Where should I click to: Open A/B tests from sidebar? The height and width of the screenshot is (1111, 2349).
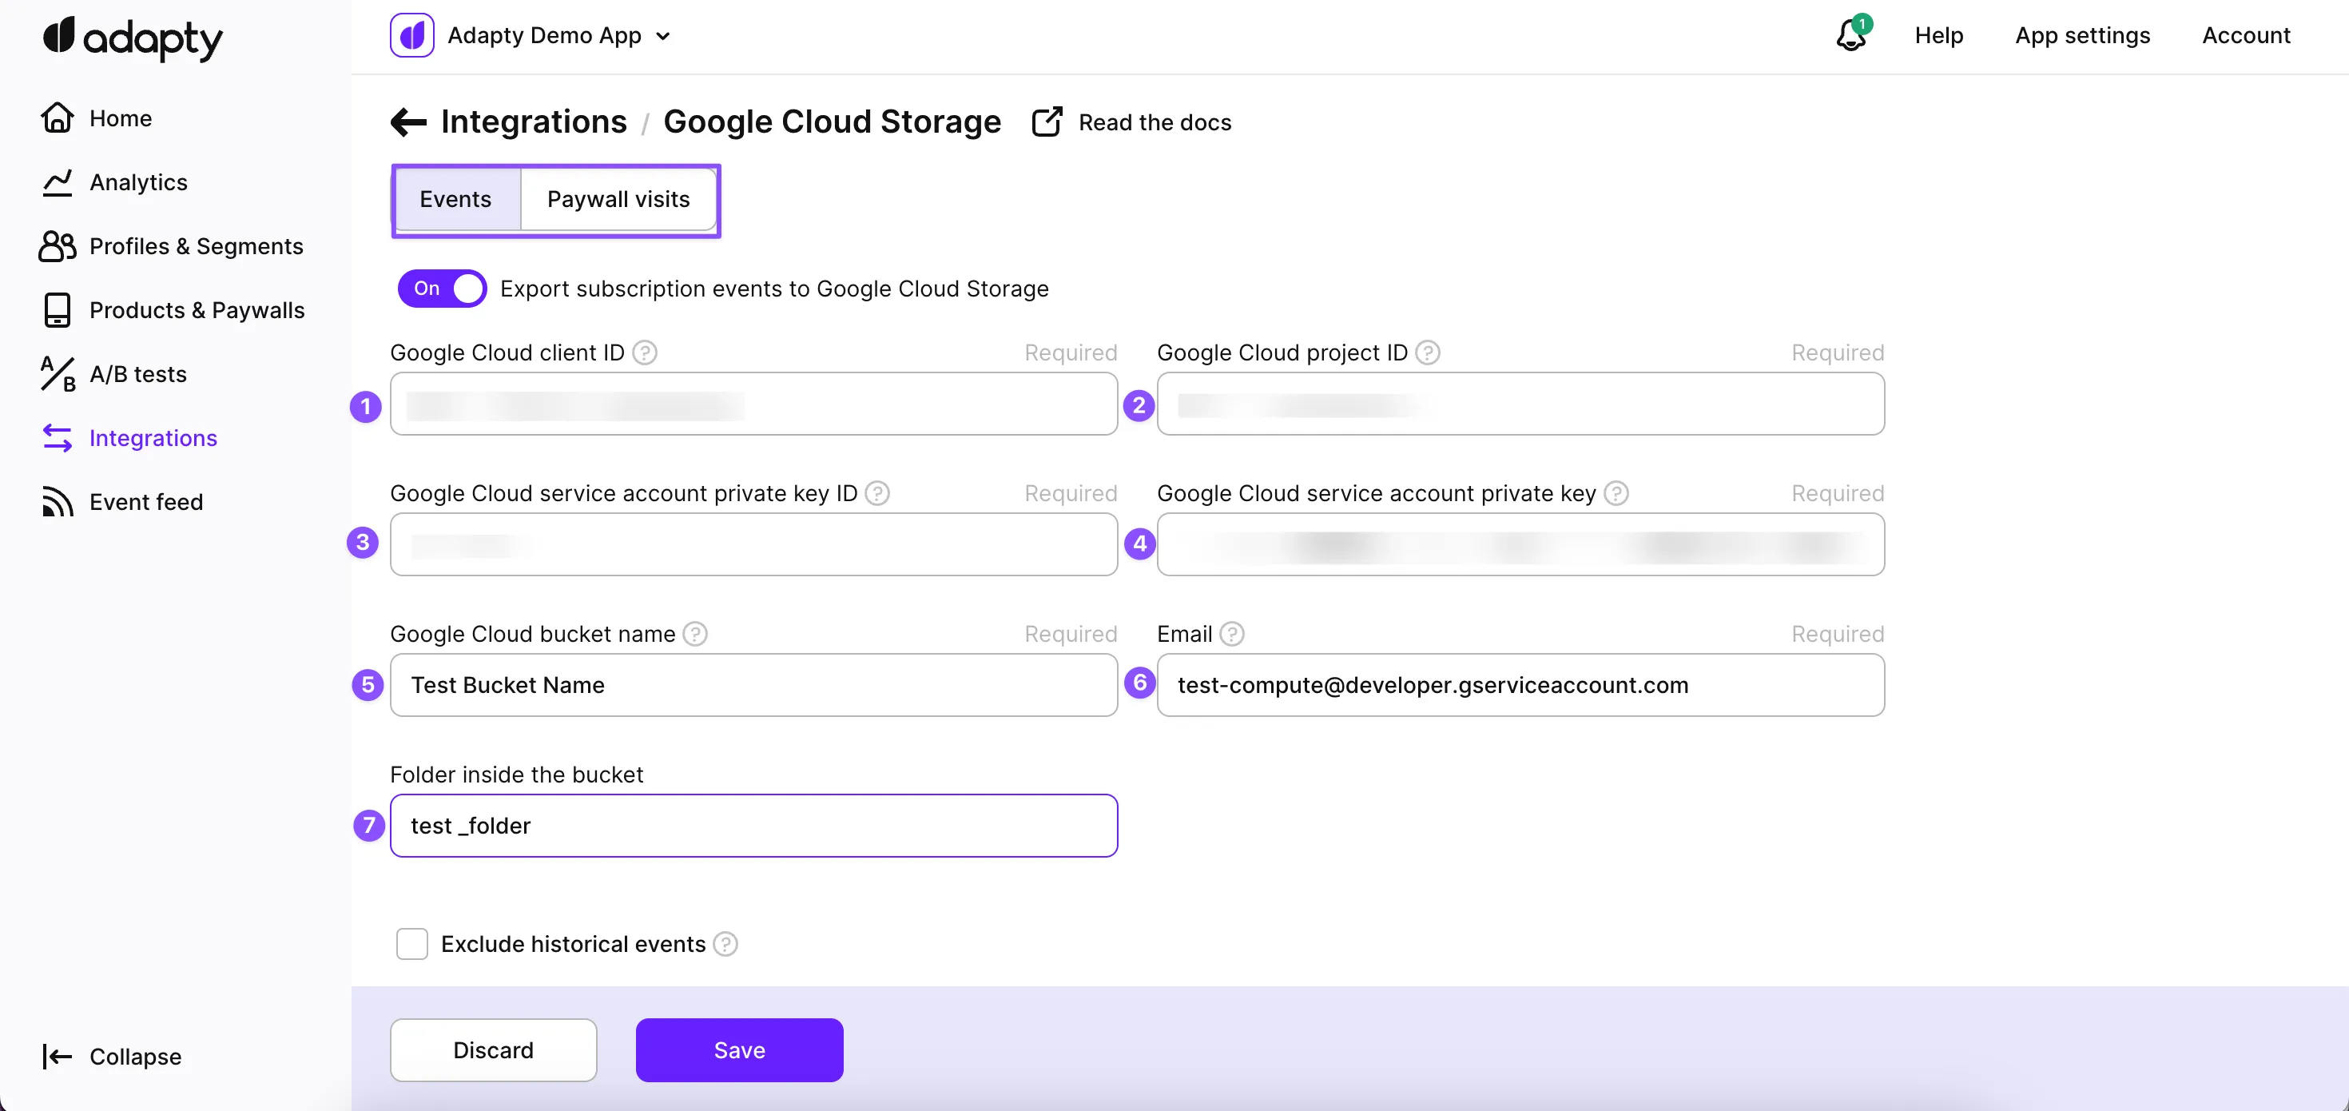(x=137, y=374)
